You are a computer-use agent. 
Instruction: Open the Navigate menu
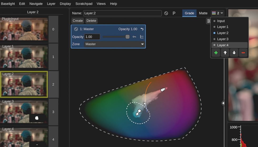tap(36, 4)
